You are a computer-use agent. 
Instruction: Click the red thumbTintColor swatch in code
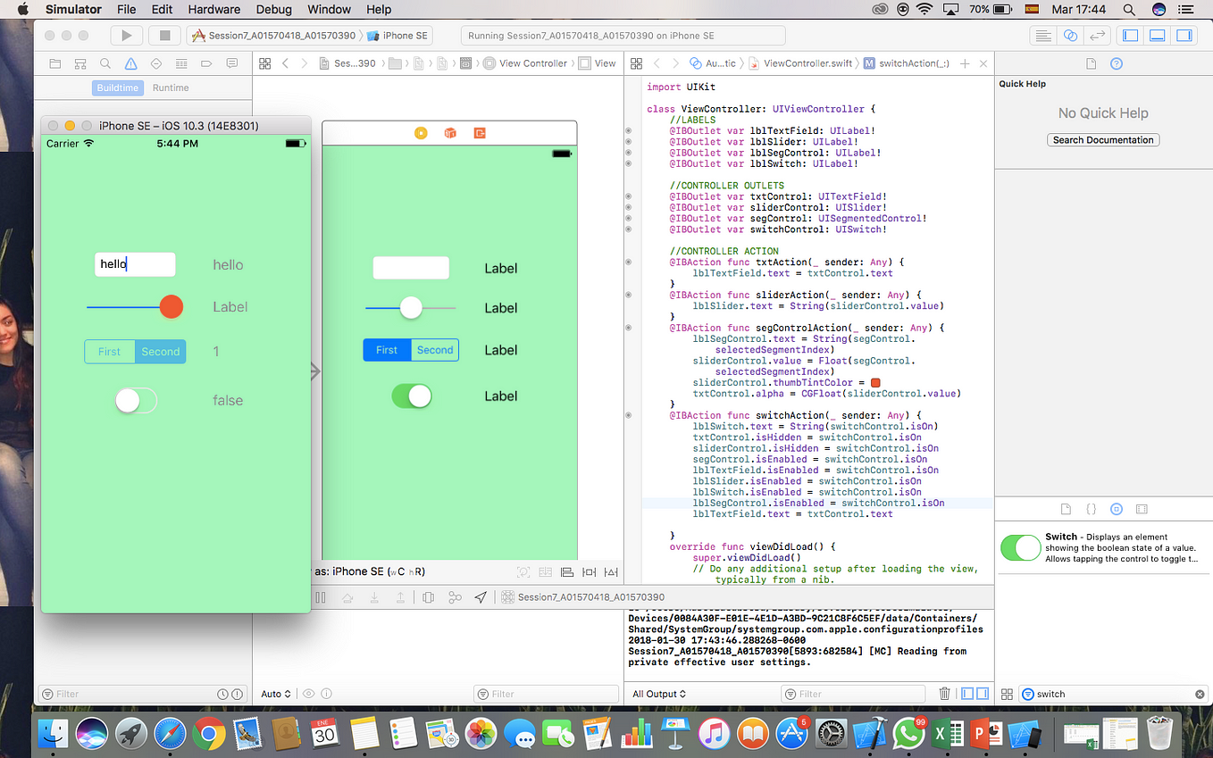pos(875,383)
